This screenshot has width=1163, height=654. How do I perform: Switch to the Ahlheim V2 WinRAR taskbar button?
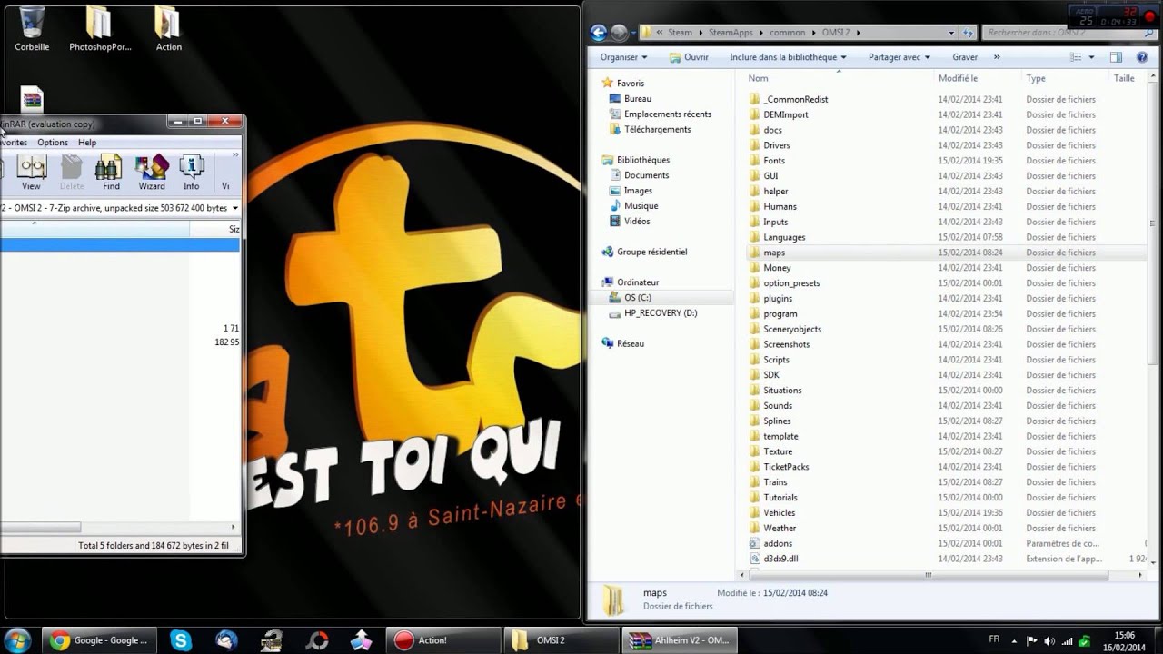click(681, 640)
